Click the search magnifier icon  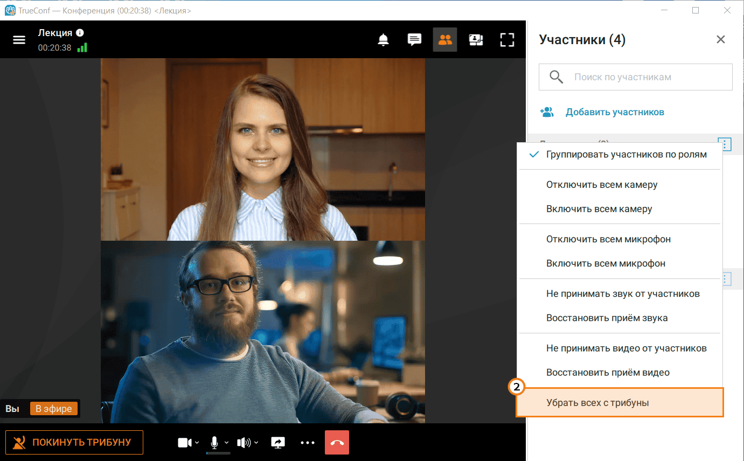pos(556,77)
